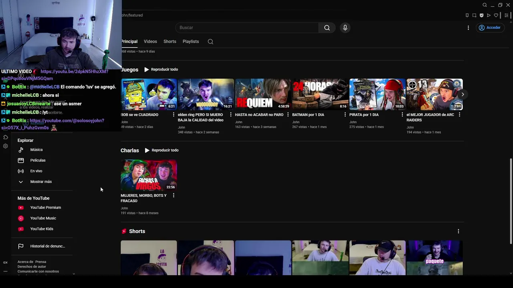Open BOB se ve CUADRADO thumbnail
Viewport: 513px width, 288px height.
[x=149, y=94]
